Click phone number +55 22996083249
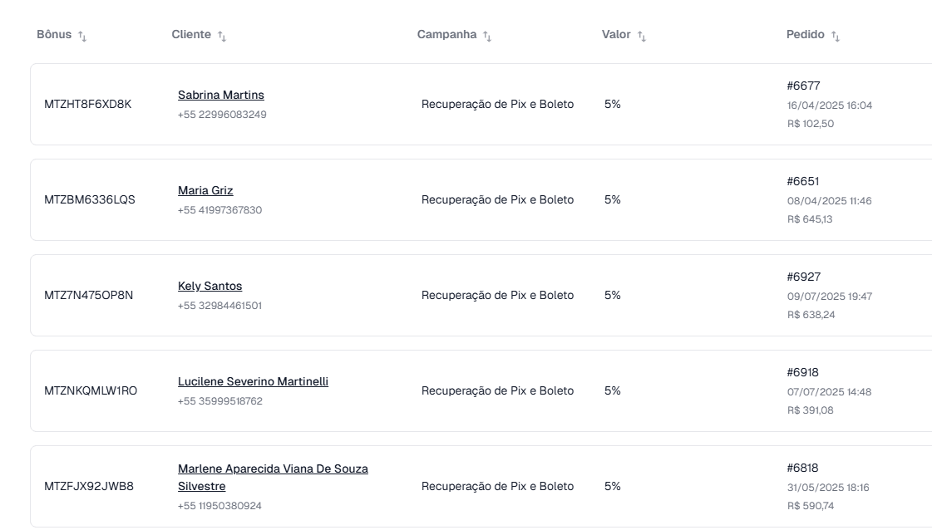The width and height of the screenshot is (932, 530). pos(222,115)
